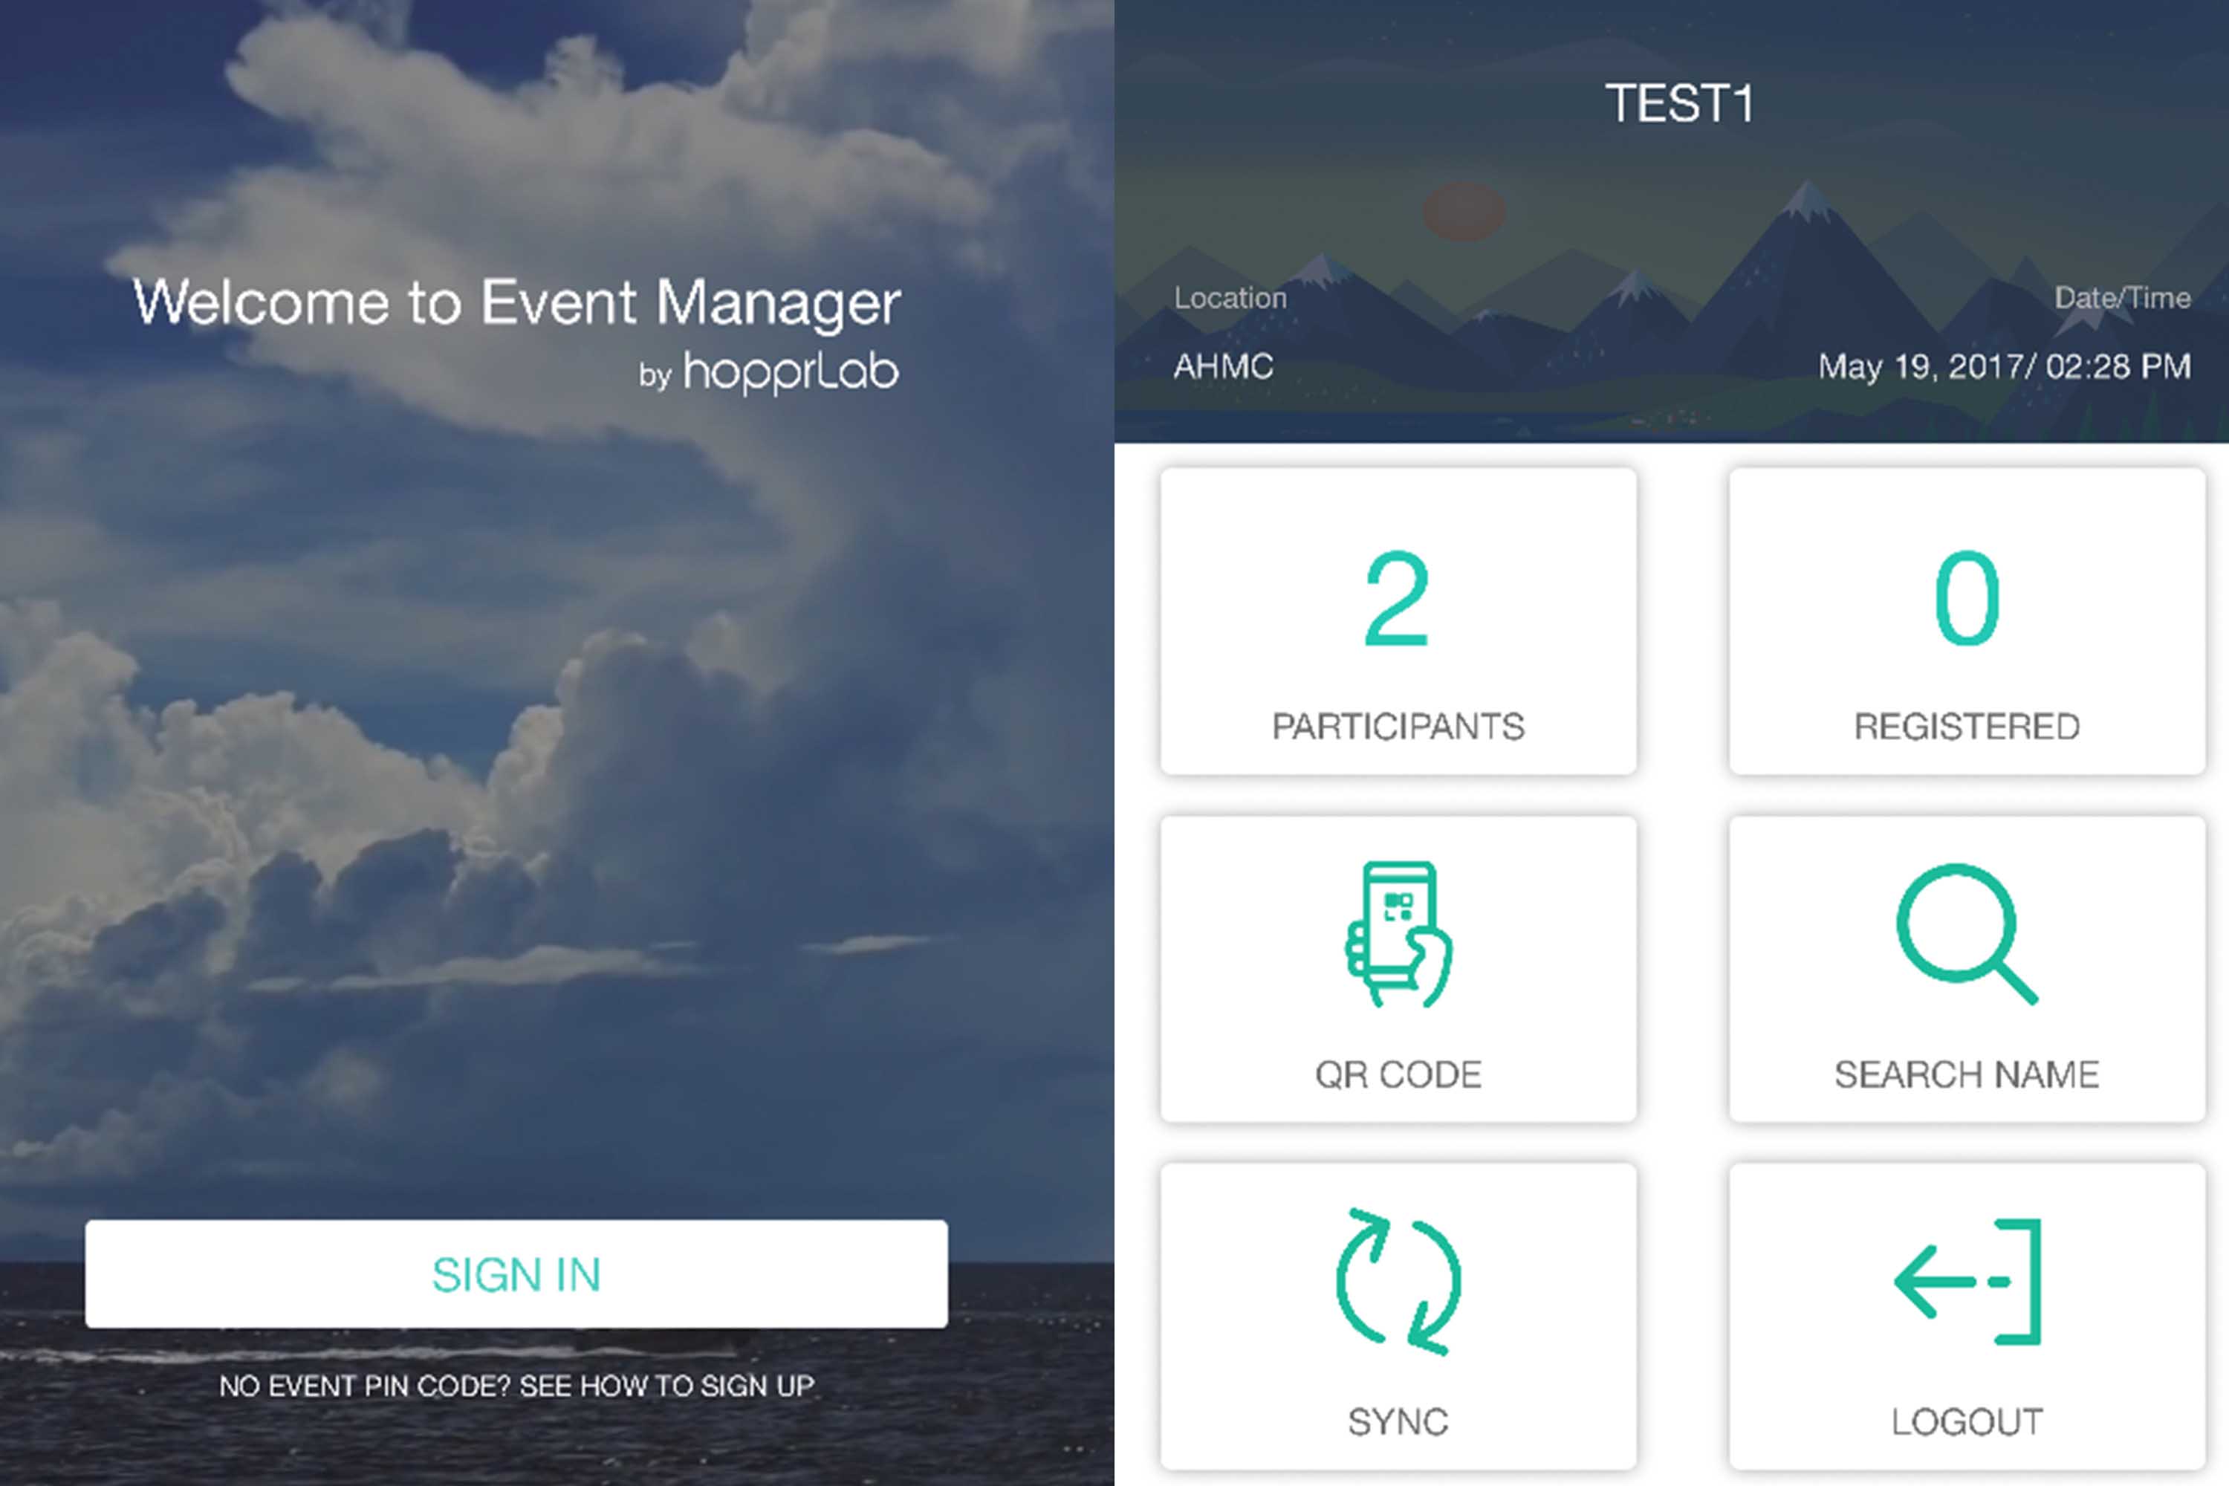
Task: Open the PARTICIPANTS tile label
Action: (x=1398, y=727)
